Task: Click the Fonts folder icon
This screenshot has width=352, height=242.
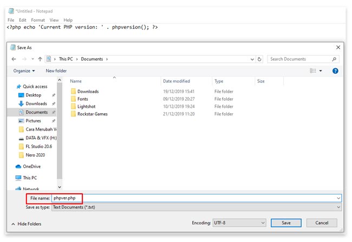Action: [73, 99]
